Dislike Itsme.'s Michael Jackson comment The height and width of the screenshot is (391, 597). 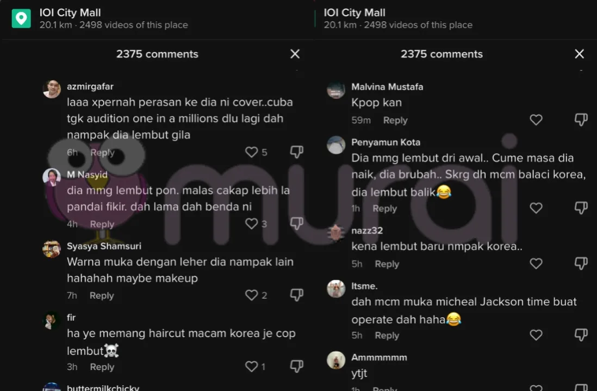[x=581, y=335]
